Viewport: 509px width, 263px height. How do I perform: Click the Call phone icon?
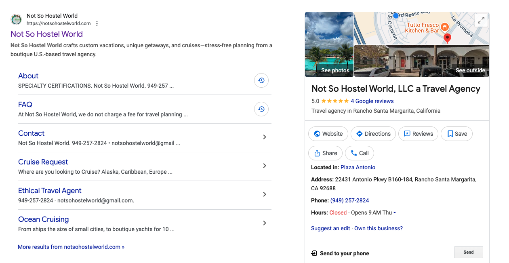click(354, 153)
